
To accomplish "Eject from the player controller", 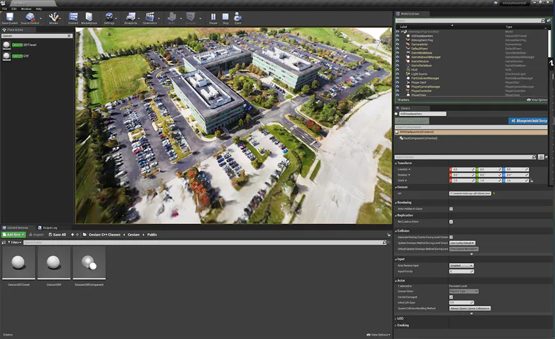I will (x=238, y=18).
